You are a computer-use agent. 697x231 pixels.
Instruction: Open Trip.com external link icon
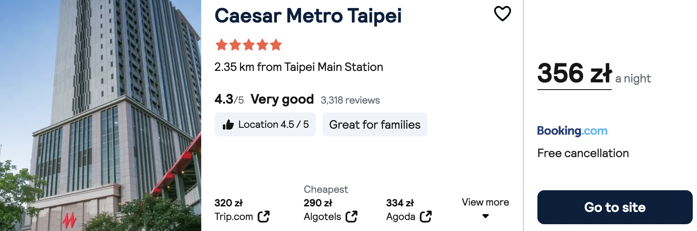pos(264,217)
